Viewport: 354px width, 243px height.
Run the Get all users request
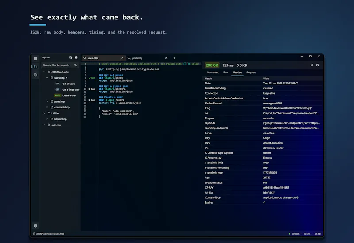[92, 78]
